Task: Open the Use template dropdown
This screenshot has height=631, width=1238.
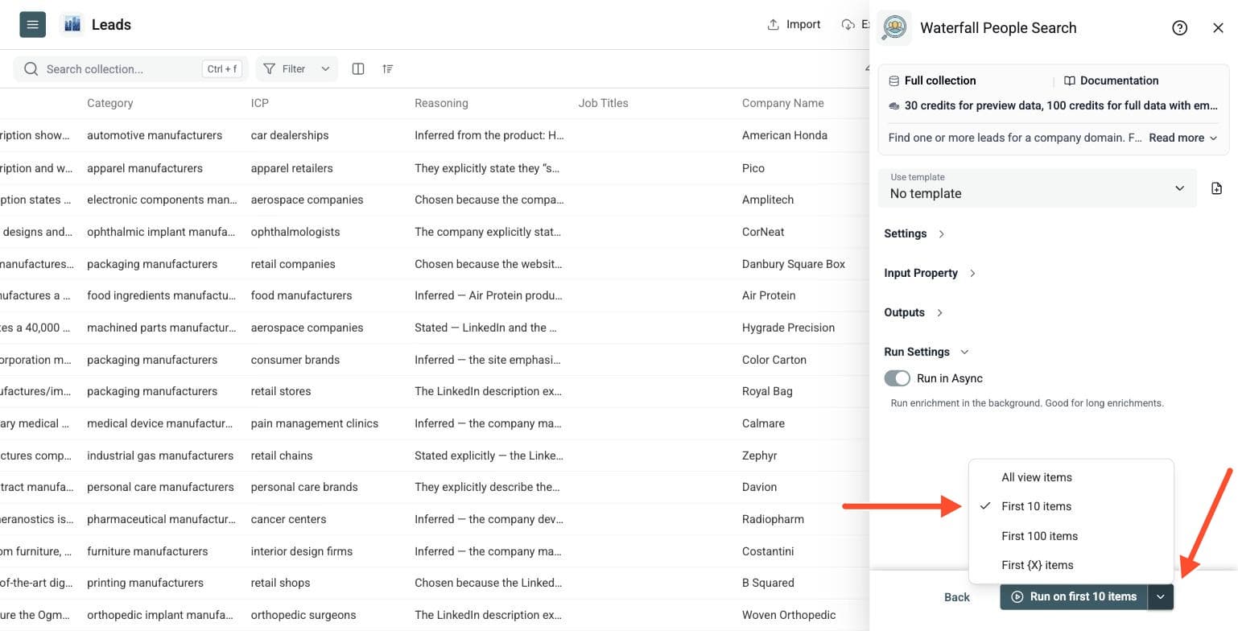Action: (x=1037, y=188)
